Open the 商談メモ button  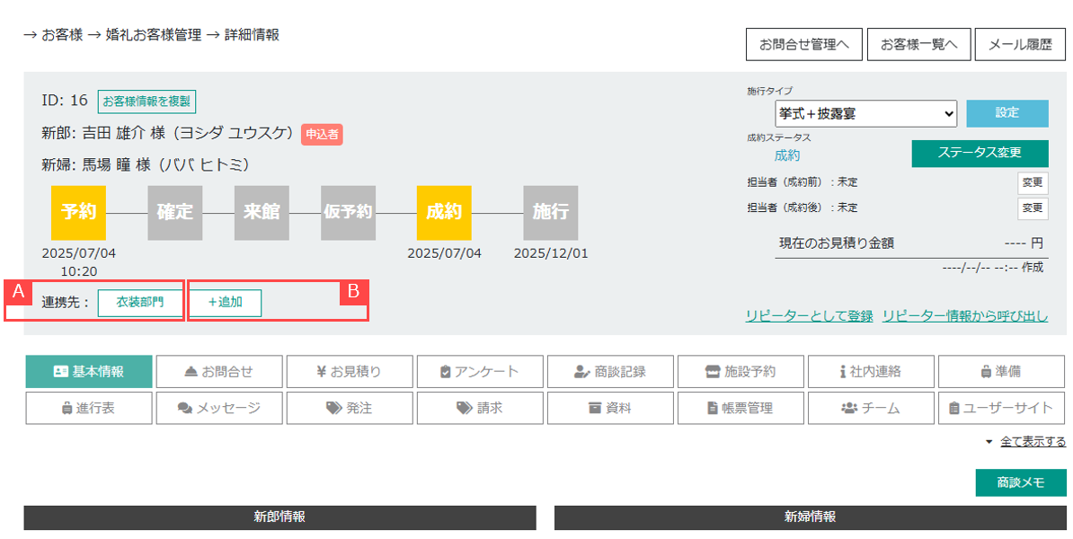(x=1020, y=482)
